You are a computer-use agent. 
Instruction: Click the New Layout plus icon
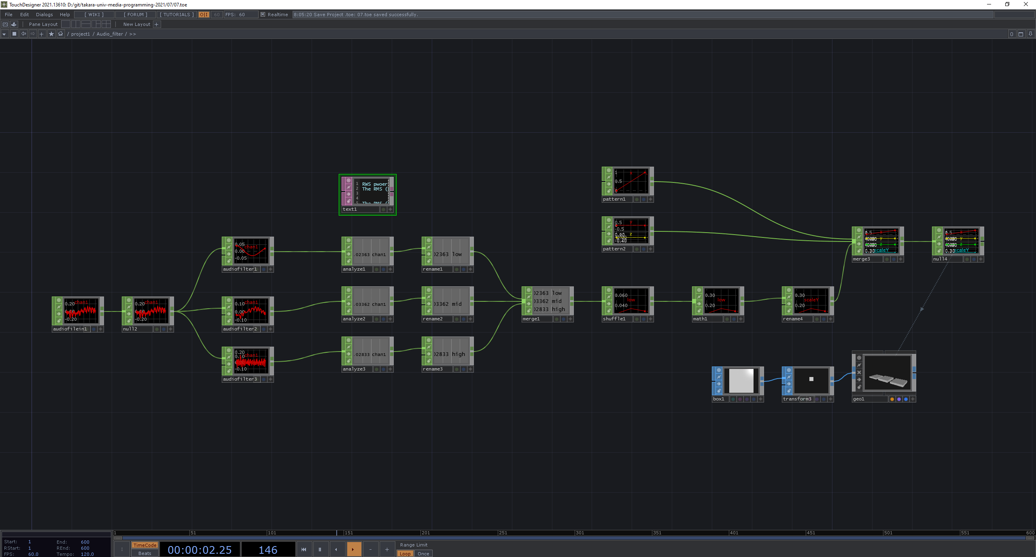pos(157,24)
